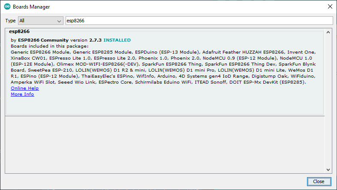The height and width of the screenshot is (190, 337).
Task: Click the INSTALLED status label
Action: coord(117,40)
